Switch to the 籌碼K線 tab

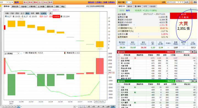coord(7,6)
